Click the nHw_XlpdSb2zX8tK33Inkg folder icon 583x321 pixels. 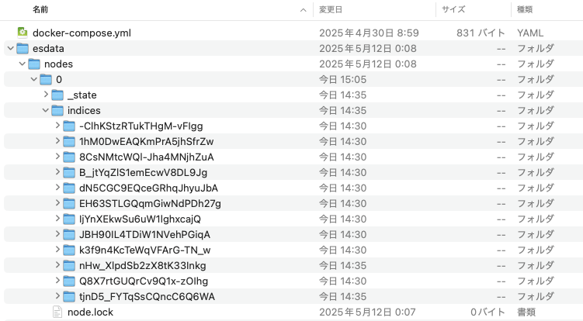69,266
